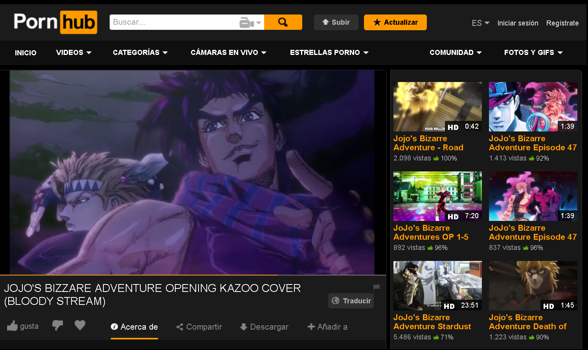Open the 7:20 OP 1-5 thumbnail
The width and height of the screenshot is (588, 350).
pyautogui.click(x=437, y=196)
